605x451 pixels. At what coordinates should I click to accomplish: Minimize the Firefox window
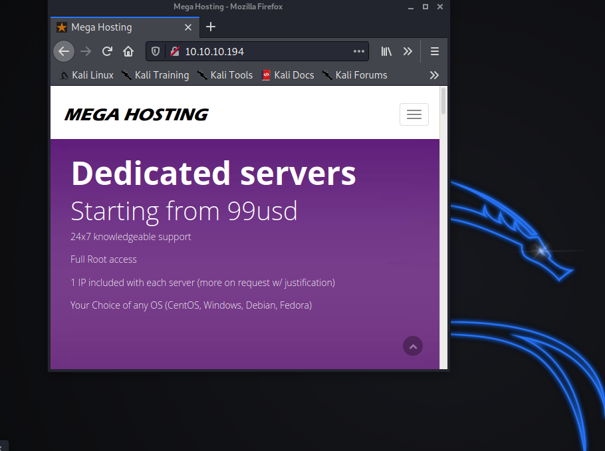coord(411,7)
